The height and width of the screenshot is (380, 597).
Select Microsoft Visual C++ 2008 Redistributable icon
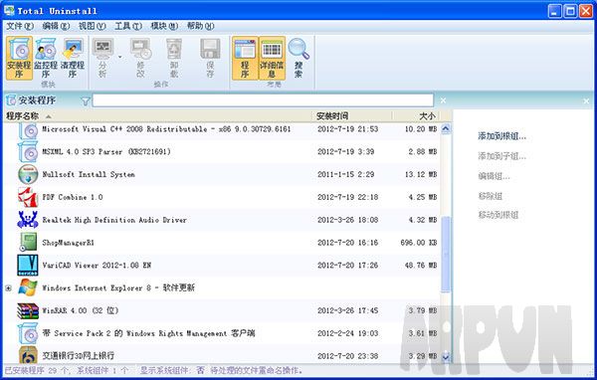[x=28, y=130]
